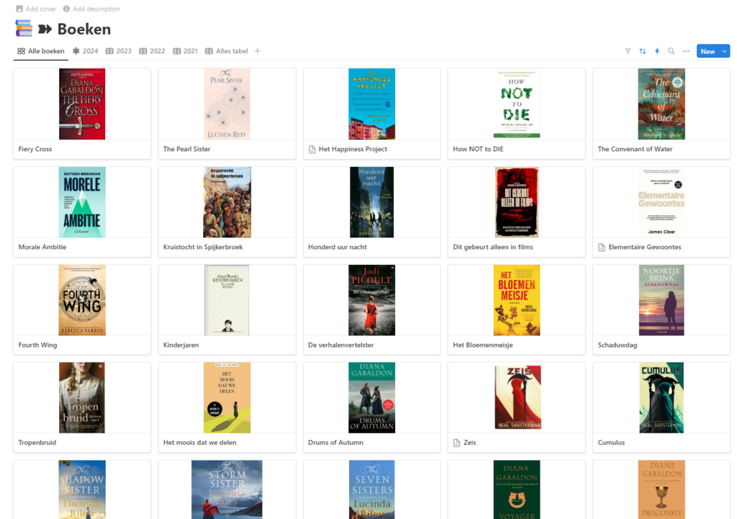737x519 pixels.
Task: Open Honderd uur nacht cover
Action: (372, 202)
